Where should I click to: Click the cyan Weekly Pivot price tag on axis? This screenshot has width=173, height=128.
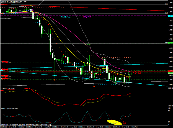coord(171,16)
